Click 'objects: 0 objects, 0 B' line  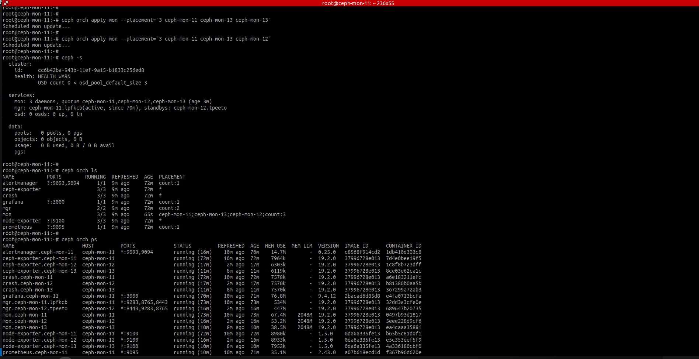click(x=48, y=139)
